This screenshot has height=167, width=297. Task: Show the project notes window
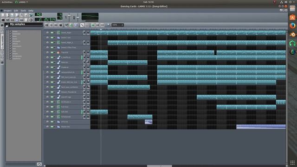(26, 20)
